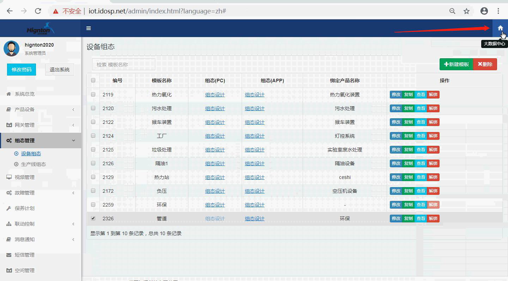
Task: Tick the select-all checkbox in table header
Action: point(93,80)
